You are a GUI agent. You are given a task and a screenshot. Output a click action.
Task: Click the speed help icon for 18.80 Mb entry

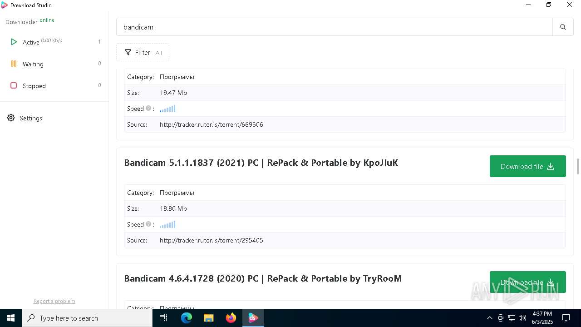coord(148,224)
